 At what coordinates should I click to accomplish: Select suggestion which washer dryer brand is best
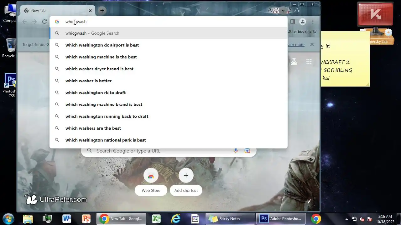(x=169, y=69)
